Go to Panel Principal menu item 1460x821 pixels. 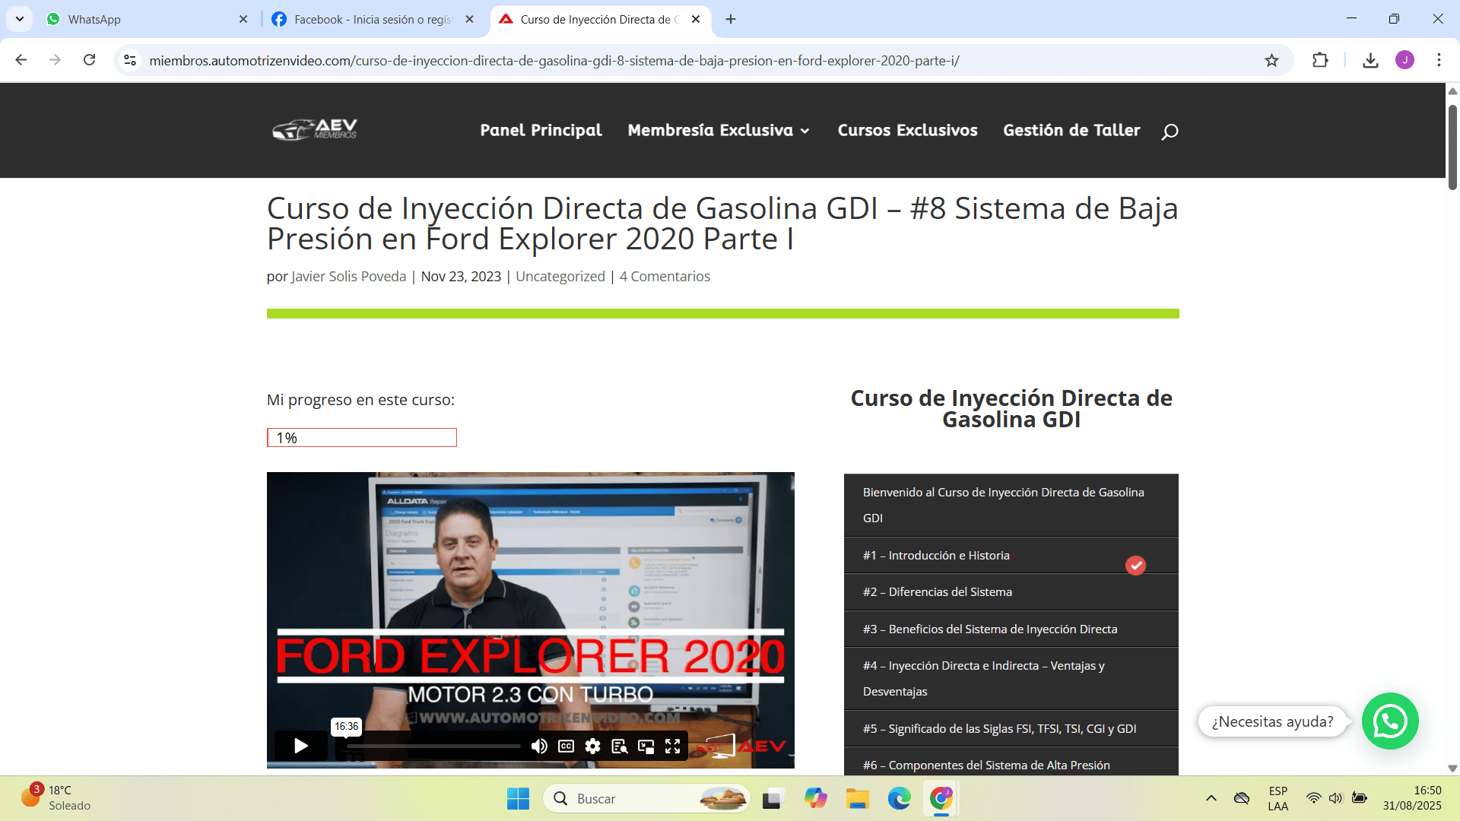coord(541,131)
